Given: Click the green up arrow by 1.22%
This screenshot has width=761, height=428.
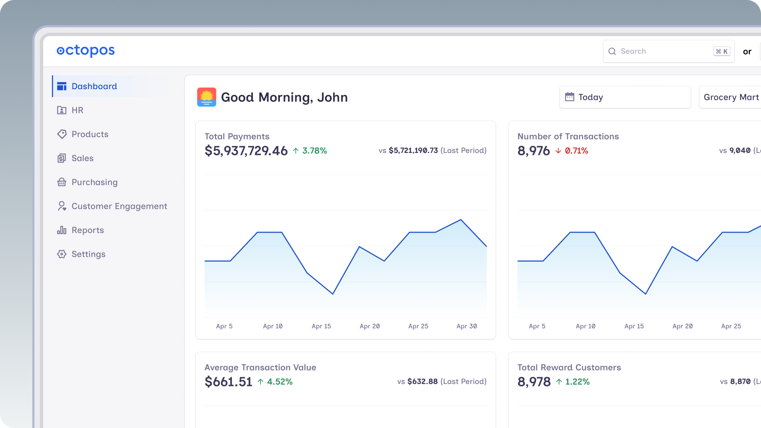Looking at the screenshot, I should pyautogui.click(x=559, y=382).
